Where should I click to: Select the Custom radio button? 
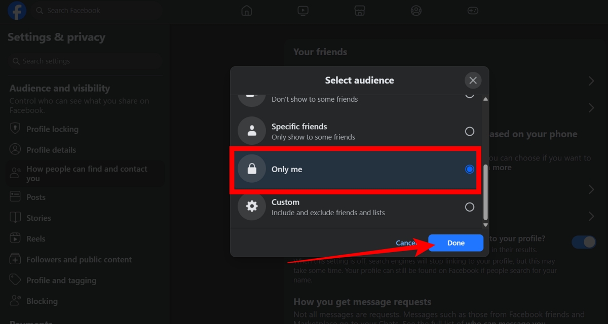click(470, 207)
